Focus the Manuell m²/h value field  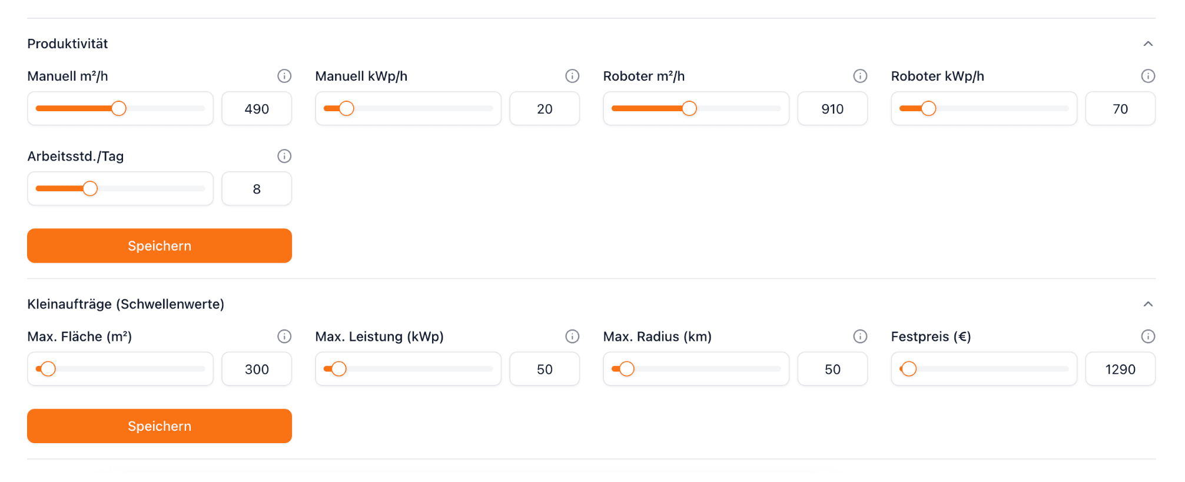(257, 109)
